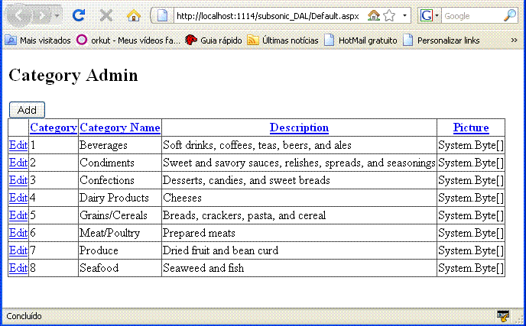
Task: Click the browser Forward arrow button
Action: (43, 16)
